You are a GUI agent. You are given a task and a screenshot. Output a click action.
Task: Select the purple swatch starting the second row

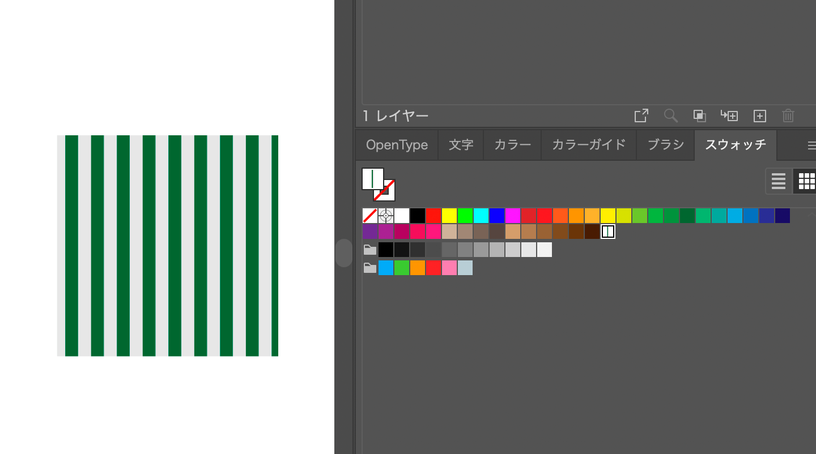369,232
